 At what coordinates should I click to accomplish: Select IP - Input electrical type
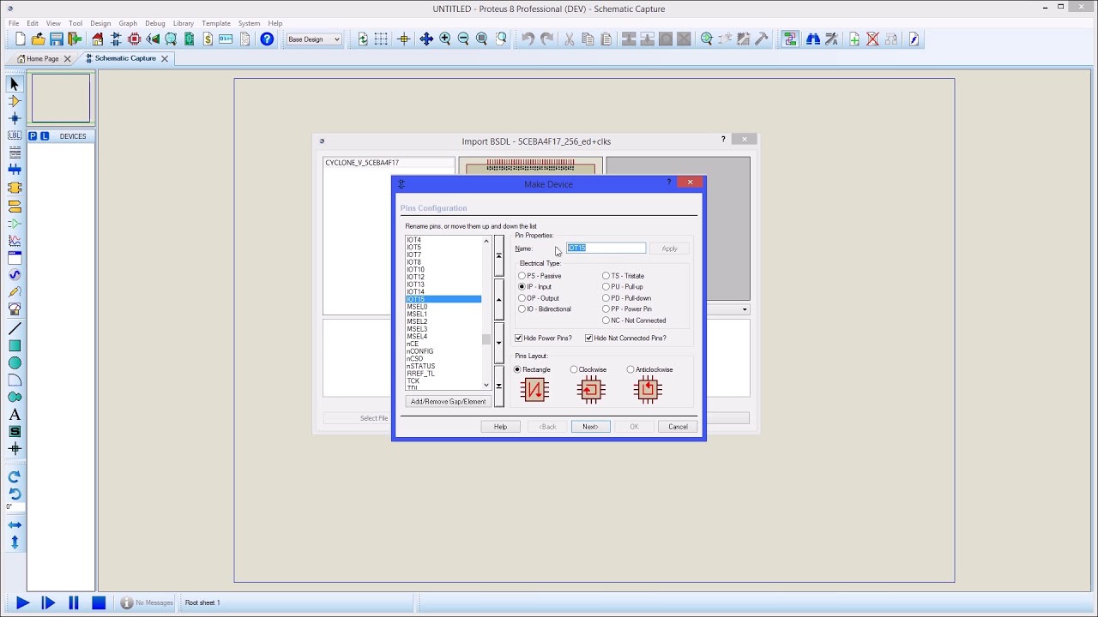point(535,287)
